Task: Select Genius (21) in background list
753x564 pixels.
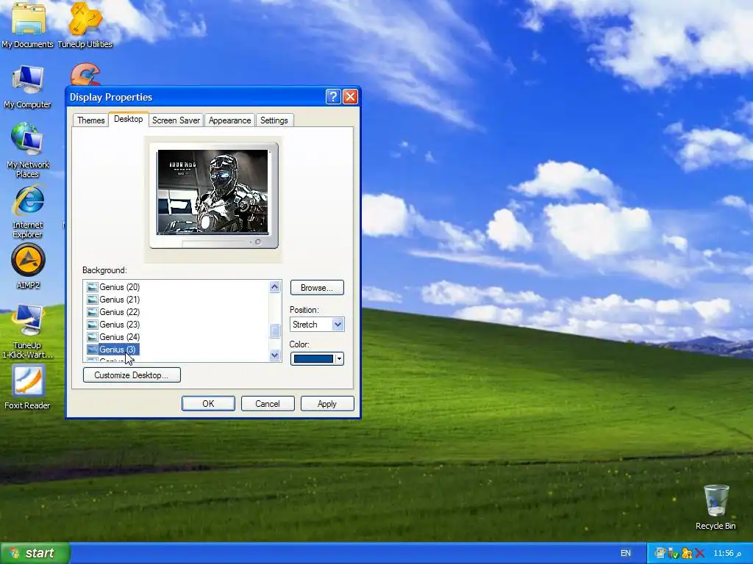Action: tap(120, 300)
